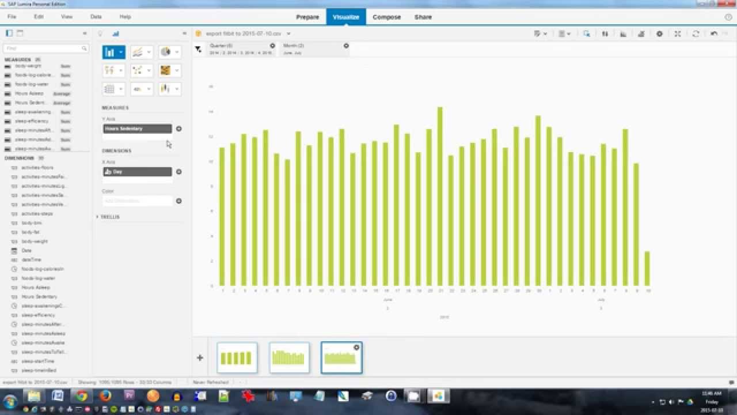Open the Data menu
This screenshot has width=737, height=415.
(96, 17)
